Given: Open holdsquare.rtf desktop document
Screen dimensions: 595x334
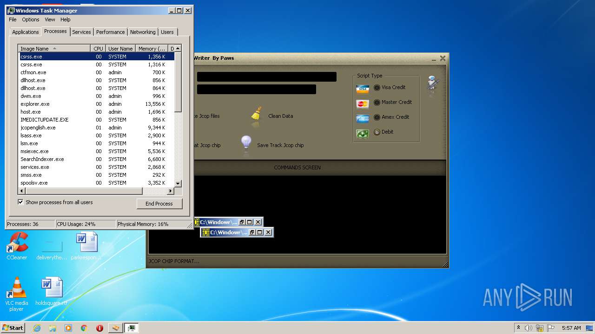Looking at the screenshot, I should 52,291.
